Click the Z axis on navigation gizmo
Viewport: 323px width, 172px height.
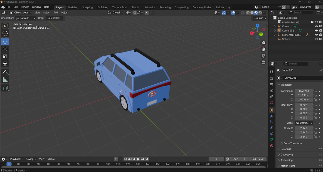tap(258, 25)
